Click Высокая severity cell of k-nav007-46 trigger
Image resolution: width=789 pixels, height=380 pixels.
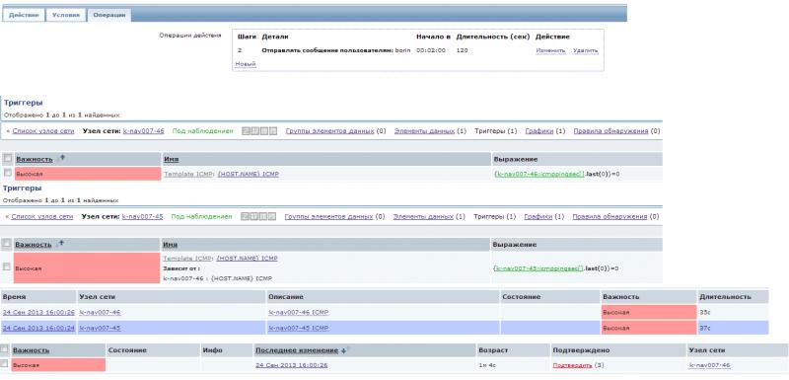pyautogui.click(x=88, y=174)
